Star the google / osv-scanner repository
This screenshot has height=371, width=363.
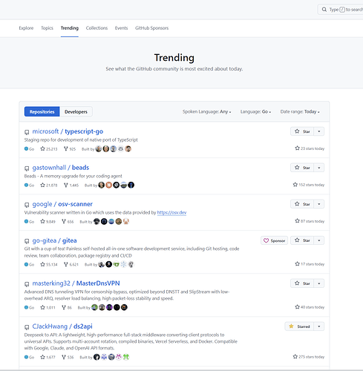point(302,204)
